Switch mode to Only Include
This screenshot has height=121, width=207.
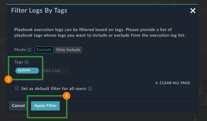[x=68, y=50]
